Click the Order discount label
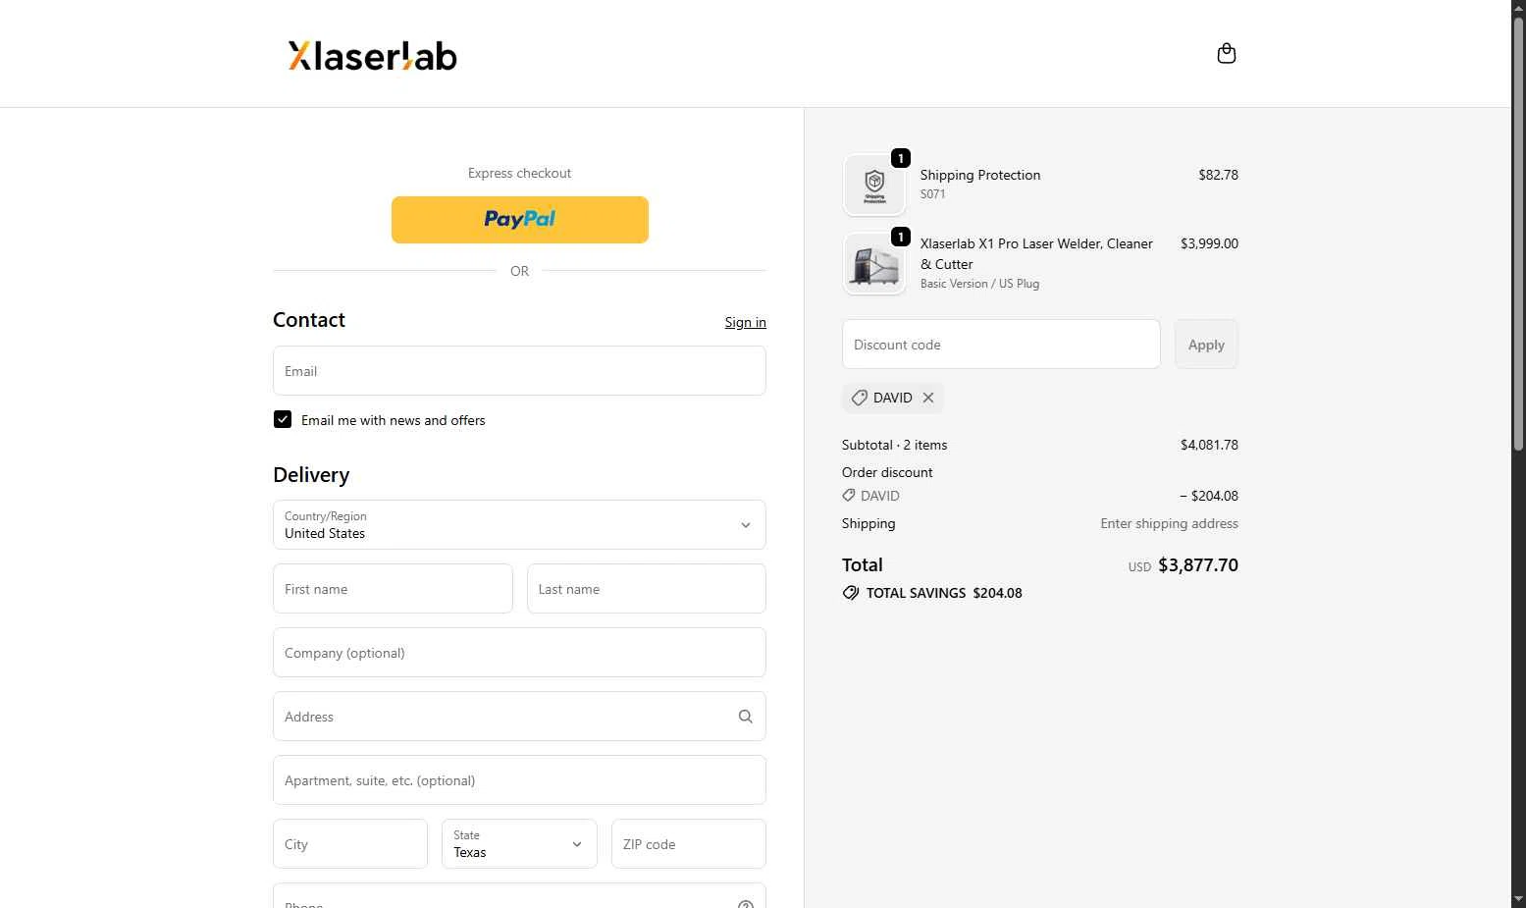The width and height of the screenshot is (1526, 908). tap(887, 472)
